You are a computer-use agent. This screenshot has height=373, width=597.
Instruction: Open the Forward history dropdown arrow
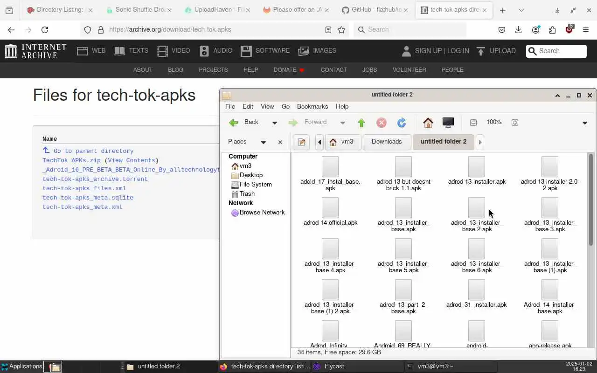pos(342,123)
